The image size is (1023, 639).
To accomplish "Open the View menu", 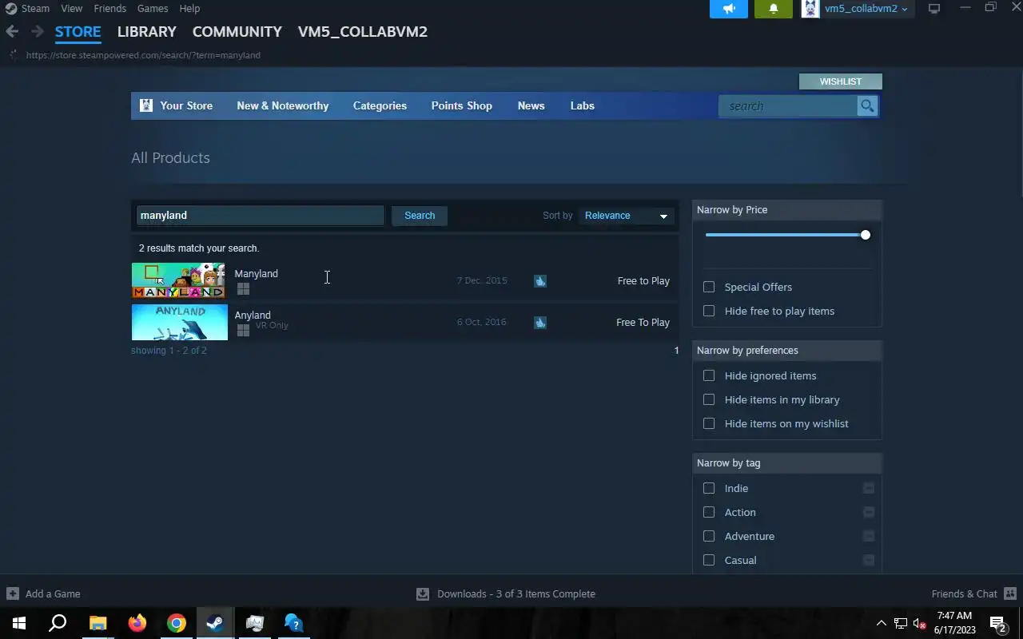I will click(71, 8).
